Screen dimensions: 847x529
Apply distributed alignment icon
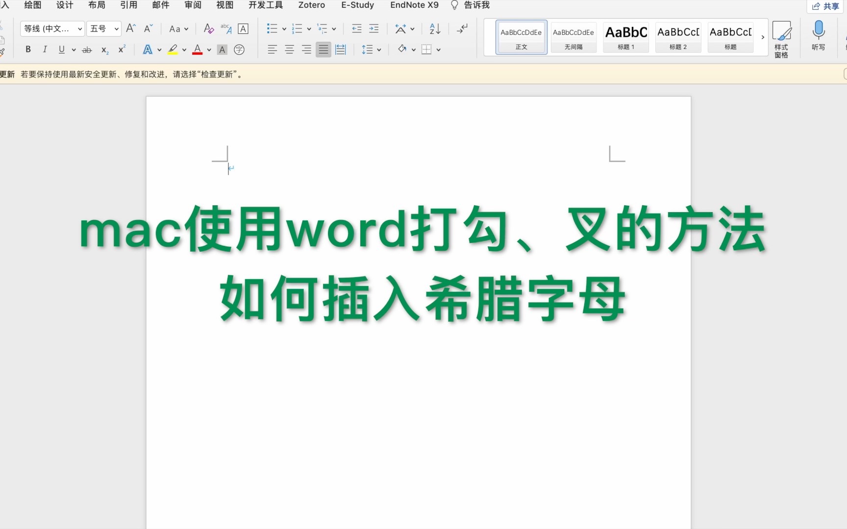point(341,49)
